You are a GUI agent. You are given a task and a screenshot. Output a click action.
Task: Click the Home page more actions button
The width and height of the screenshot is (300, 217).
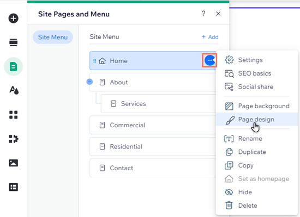click(209, 60)
